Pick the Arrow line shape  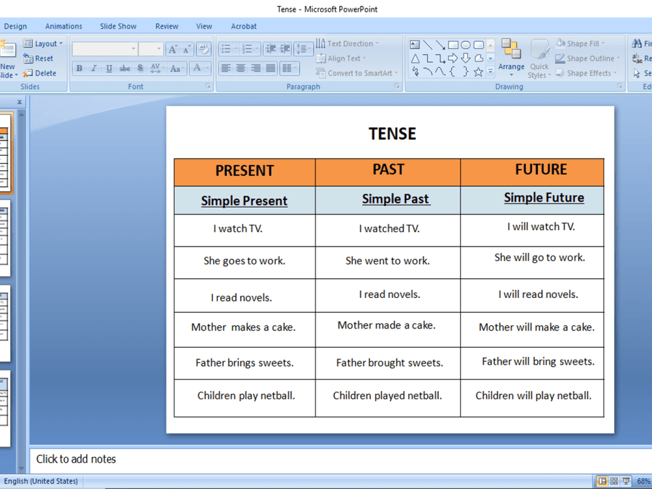[440, 44]
